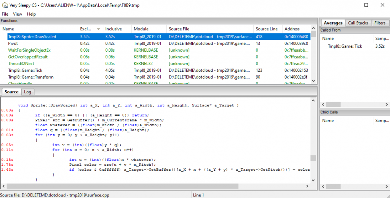The image size is (390, 198).
Task: Click scroll-down arrow of Functions list
Action: (x=313, y=81)
